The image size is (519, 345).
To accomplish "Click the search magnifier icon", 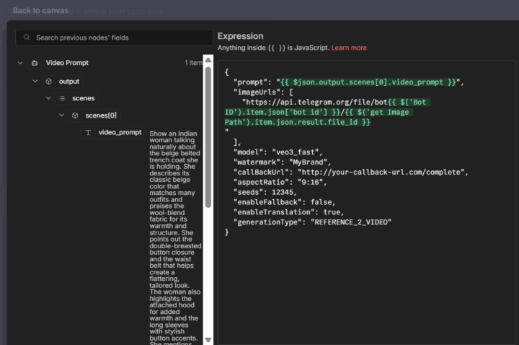I will [x=26, y=38].
